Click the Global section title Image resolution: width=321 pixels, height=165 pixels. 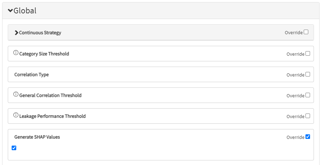click(25, 11)
